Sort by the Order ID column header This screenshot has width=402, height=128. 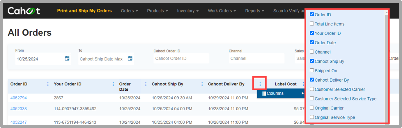(19, 84)
